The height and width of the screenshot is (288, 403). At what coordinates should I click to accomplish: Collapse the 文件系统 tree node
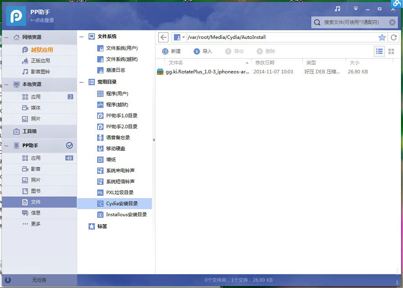click(82, 37)
